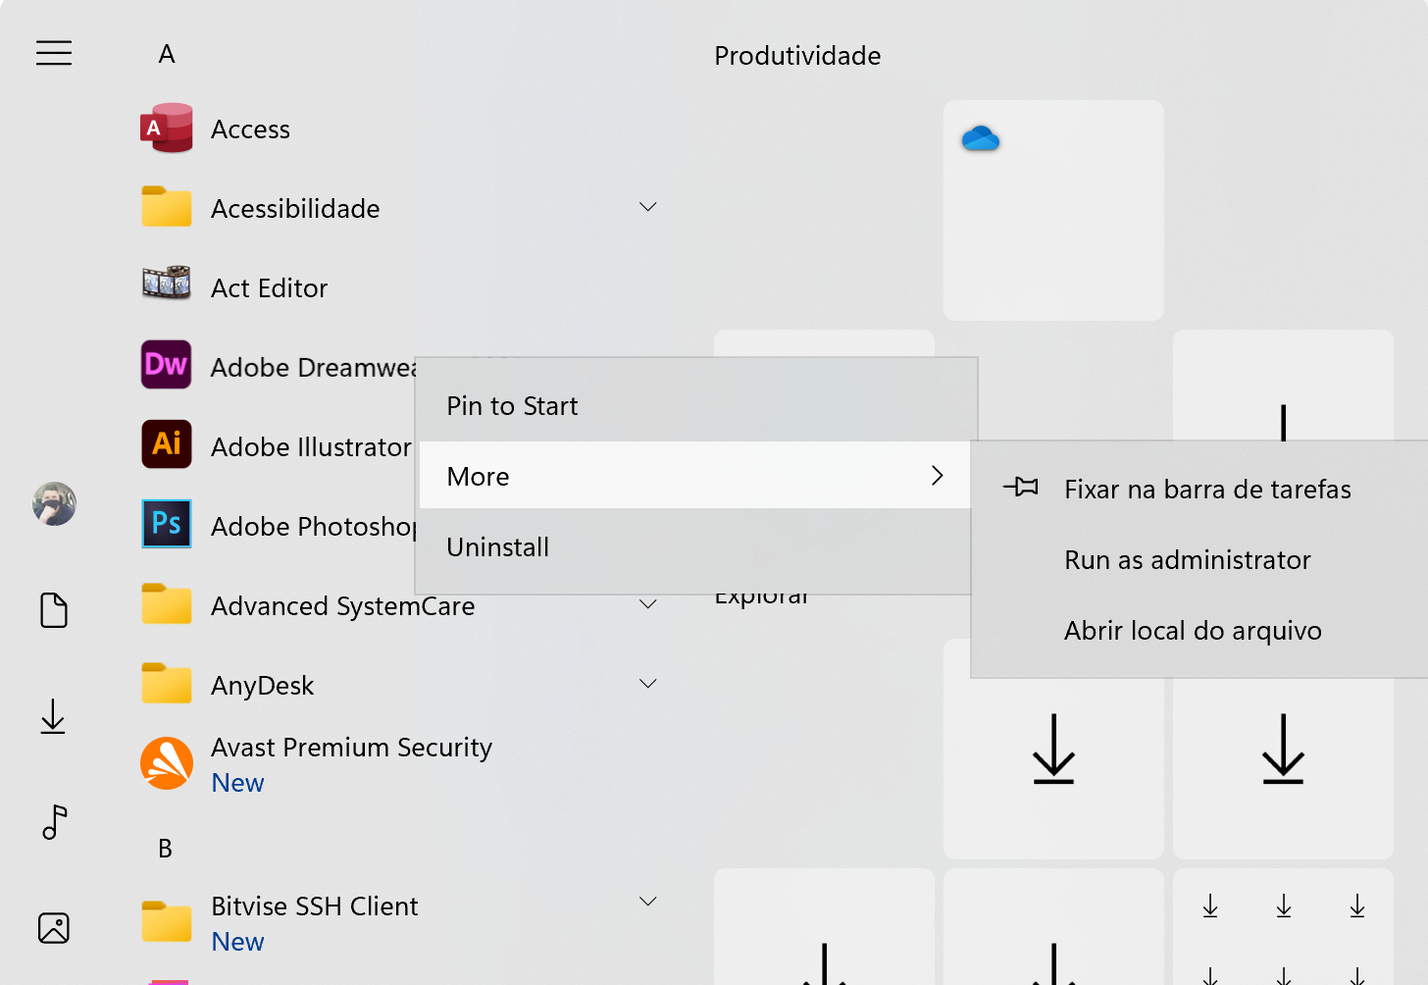Open Avast Premium Security
Viewport: 1428px width, 985px height.
click(351, 747)
